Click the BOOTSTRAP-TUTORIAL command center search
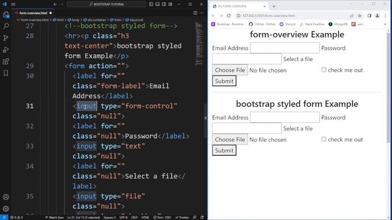Viewport: 392px width, 220px height. tap(107, 4)
